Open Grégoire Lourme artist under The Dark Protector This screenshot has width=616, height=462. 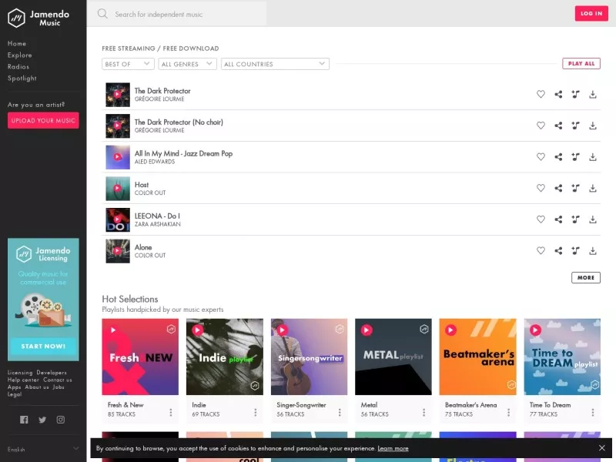pos(159,99)
